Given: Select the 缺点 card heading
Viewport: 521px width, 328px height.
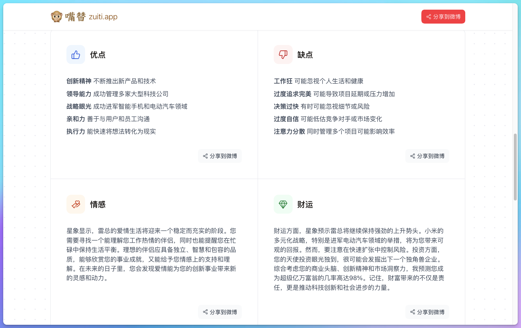Looking at the screenshot, I should pyautogui.click(x=305, y=54).
